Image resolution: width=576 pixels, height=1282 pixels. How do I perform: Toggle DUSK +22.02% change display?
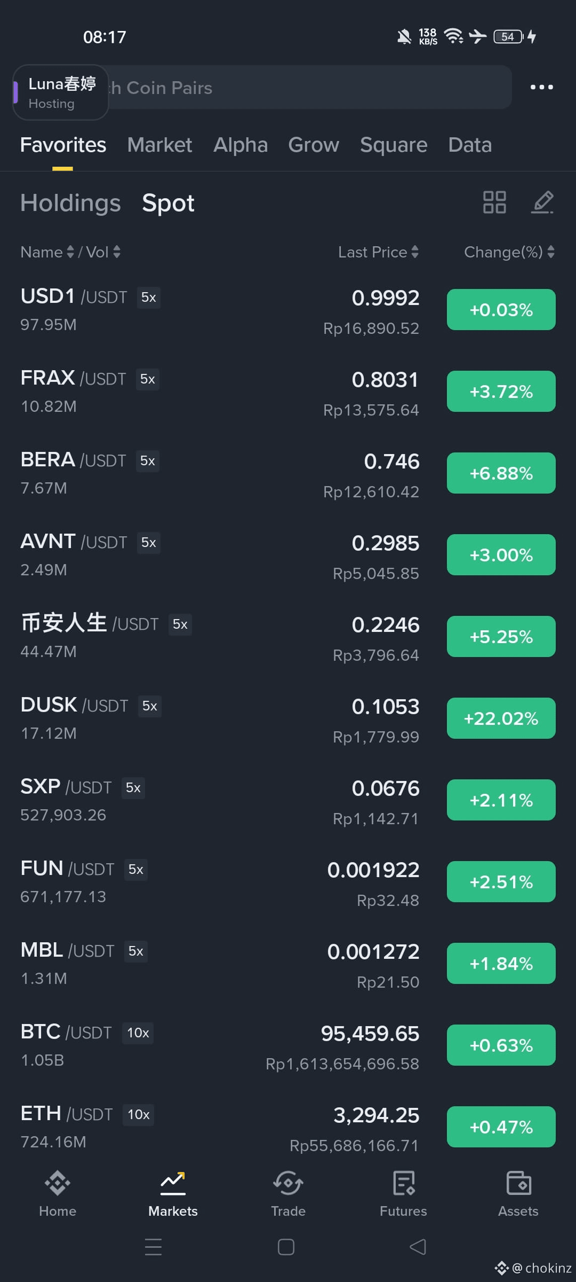tap(501, 718)
